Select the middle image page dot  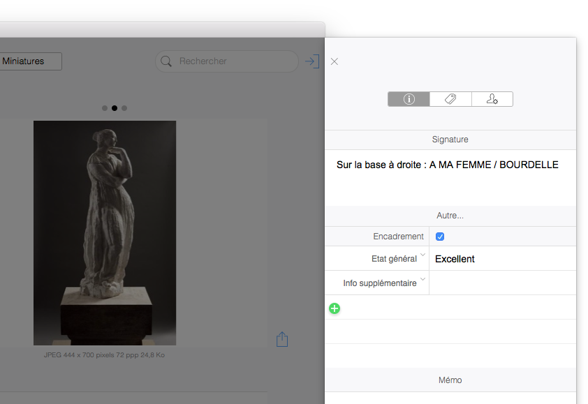tap(115, 108)
